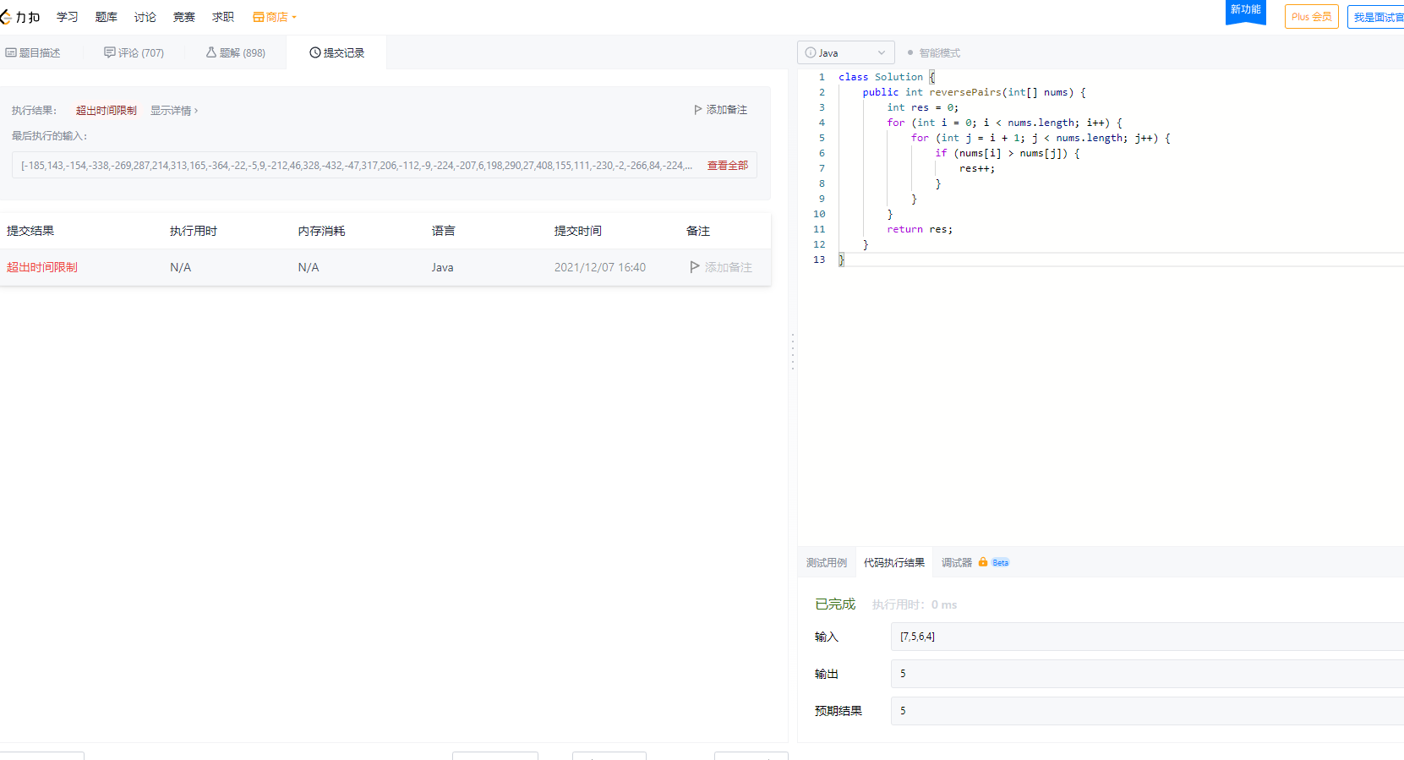Click line number 13 in editor
This screenshot has width=1404, height=760.
[x=819, y=260]
